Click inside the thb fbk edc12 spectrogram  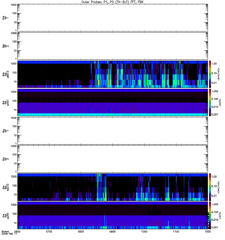(112, 74)
